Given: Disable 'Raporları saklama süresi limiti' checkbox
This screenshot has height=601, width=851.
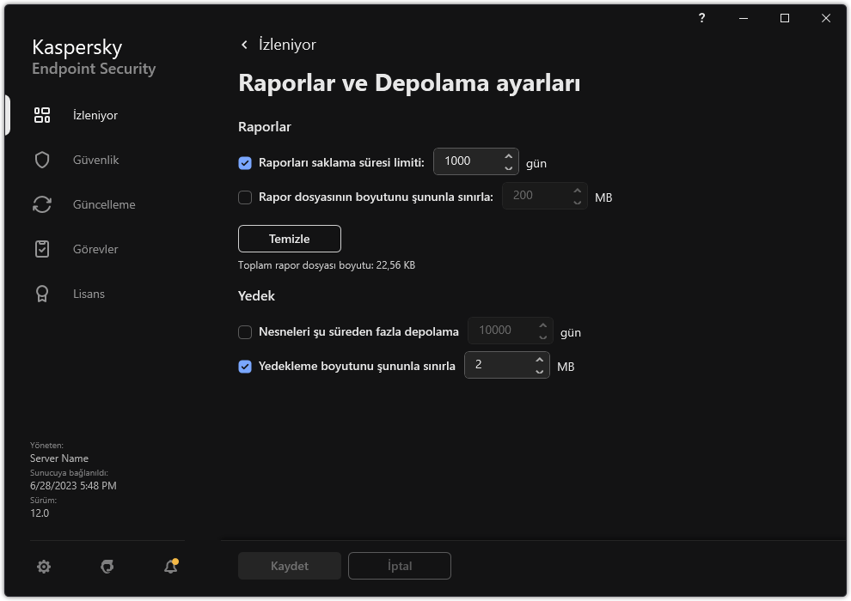Looking at the screenshot, I should click(x=245, y=162).
